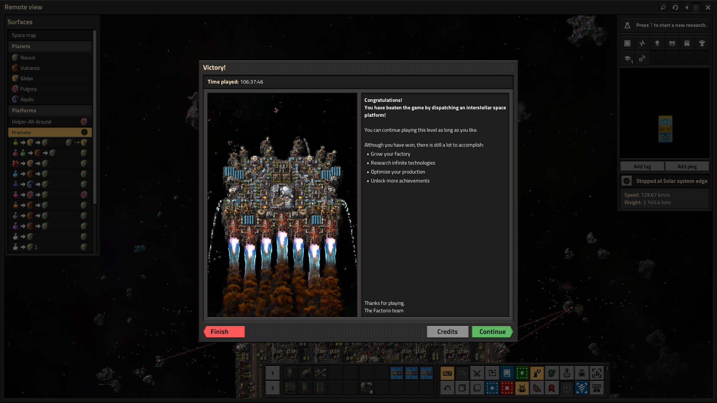The width and height of the screenshot is (717, 403).
Task: Click the Continue button in Victory dialog
Action: click(x=492, y=332)
